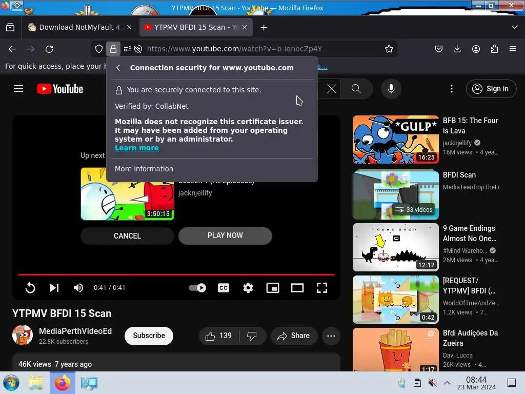Open MediaPerthVideoEd channel avatar
Image resolution: width=525 pixels, height=394 pixels.
coord(23,335)
